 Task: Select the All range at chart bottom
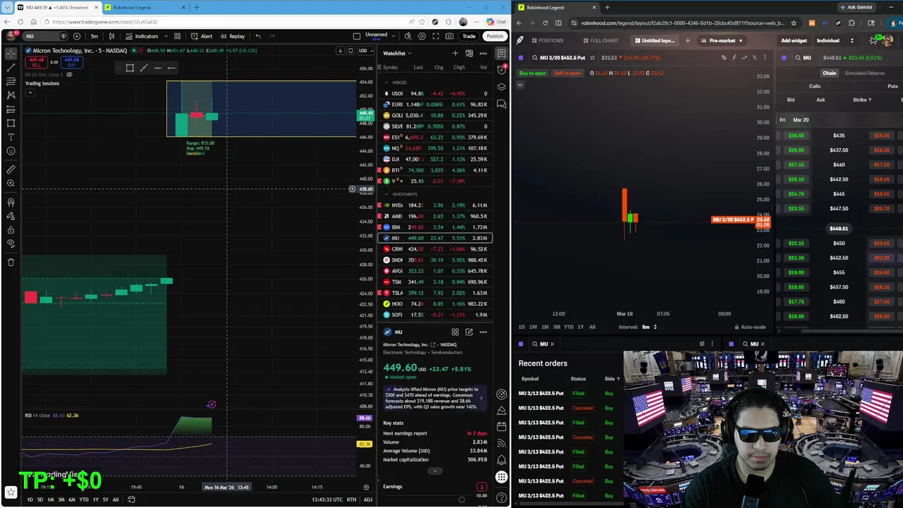(x=116, y=500)
